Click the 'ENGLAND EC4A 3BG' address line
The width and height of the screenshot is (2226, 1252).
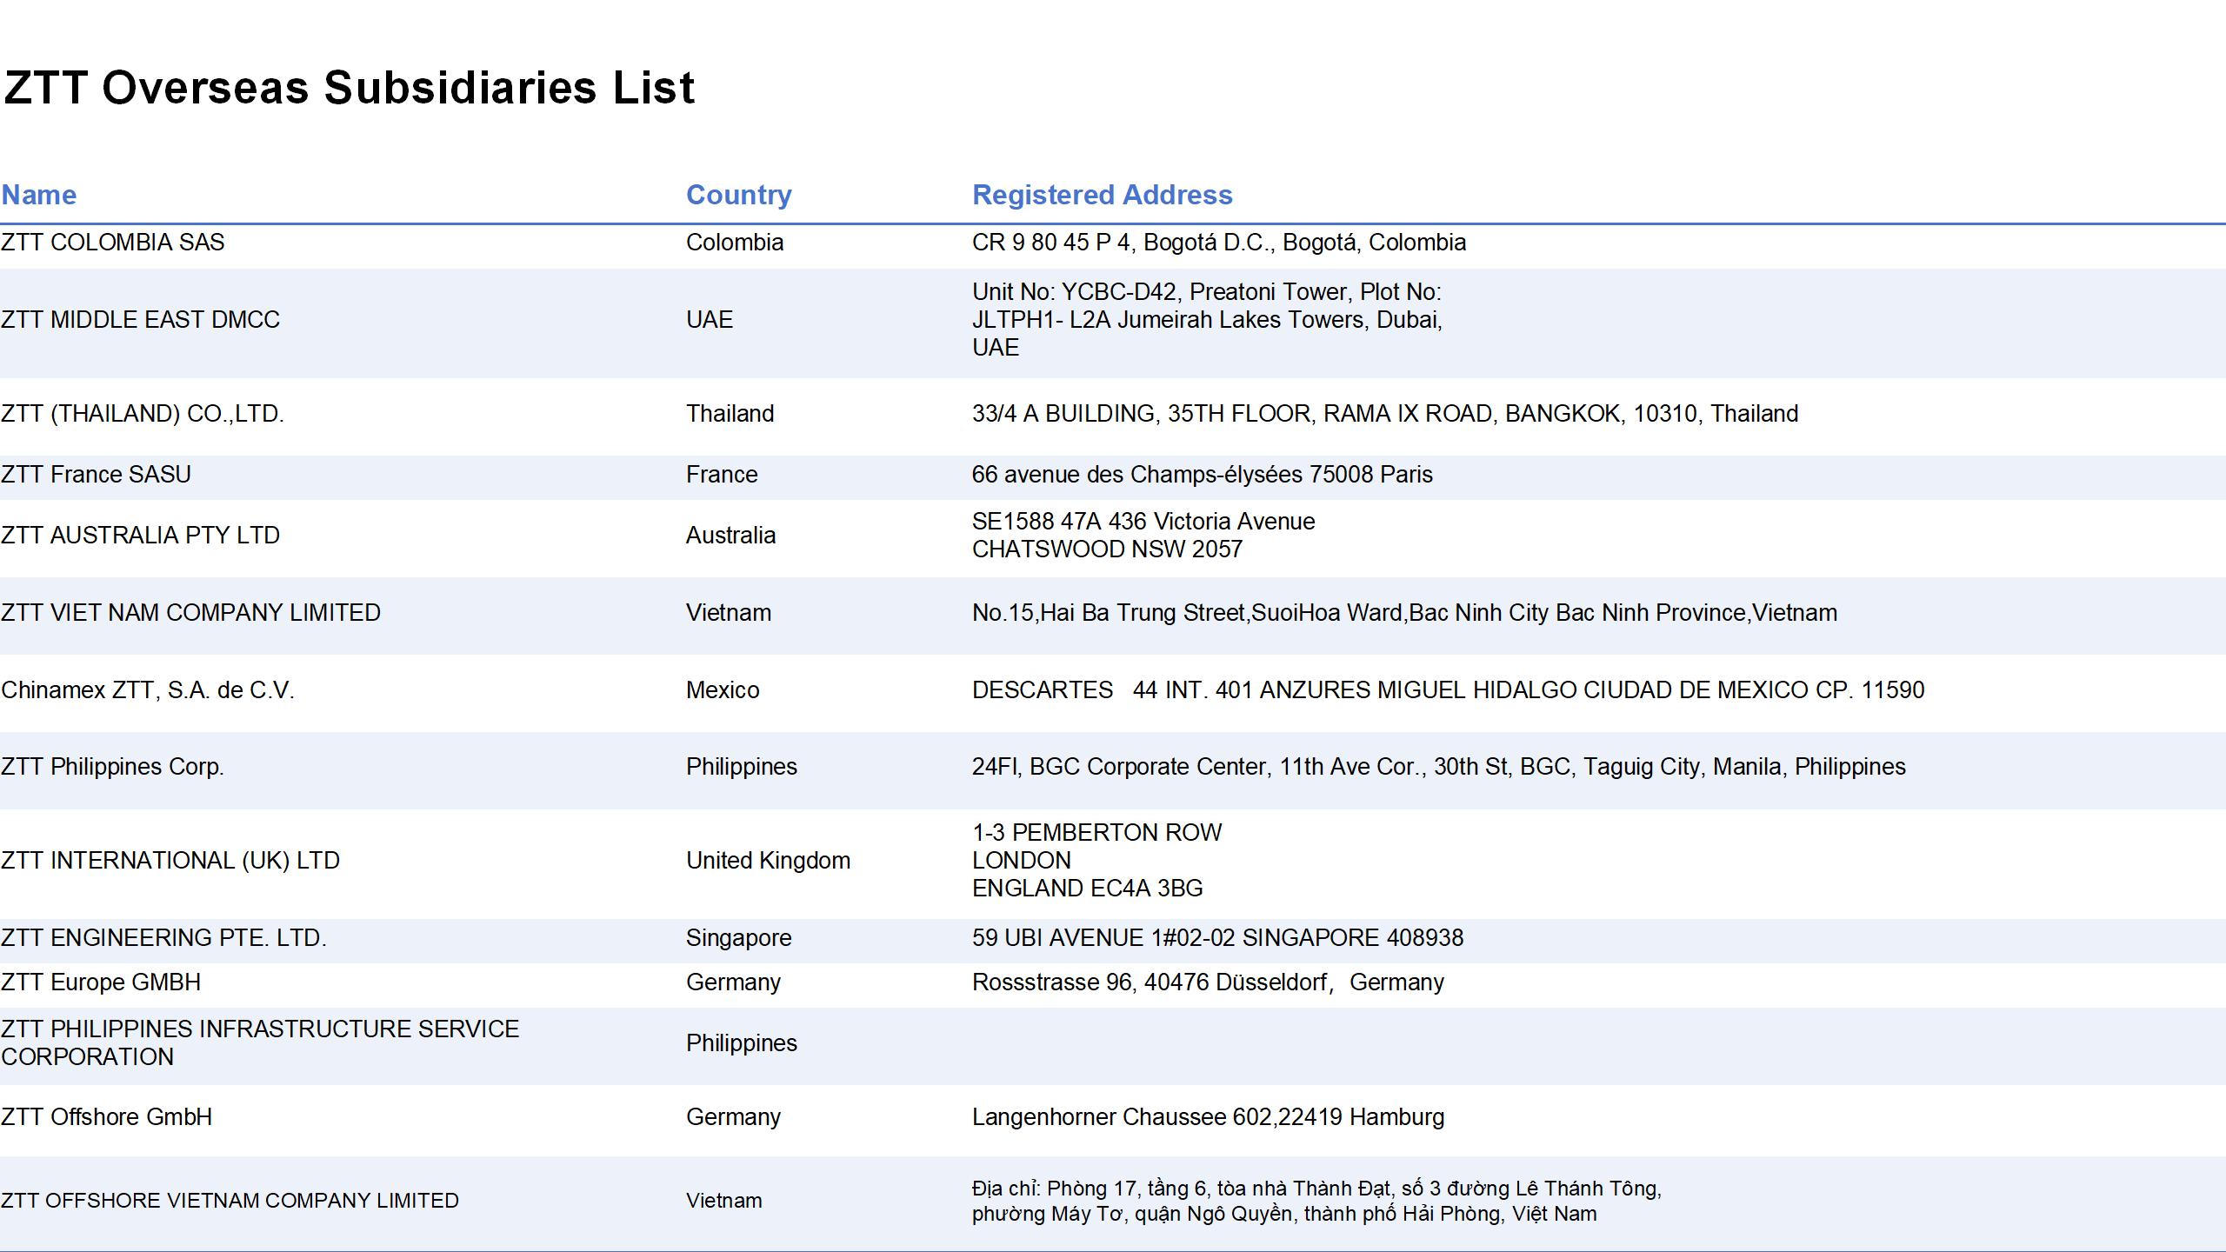coord(1088,889)
